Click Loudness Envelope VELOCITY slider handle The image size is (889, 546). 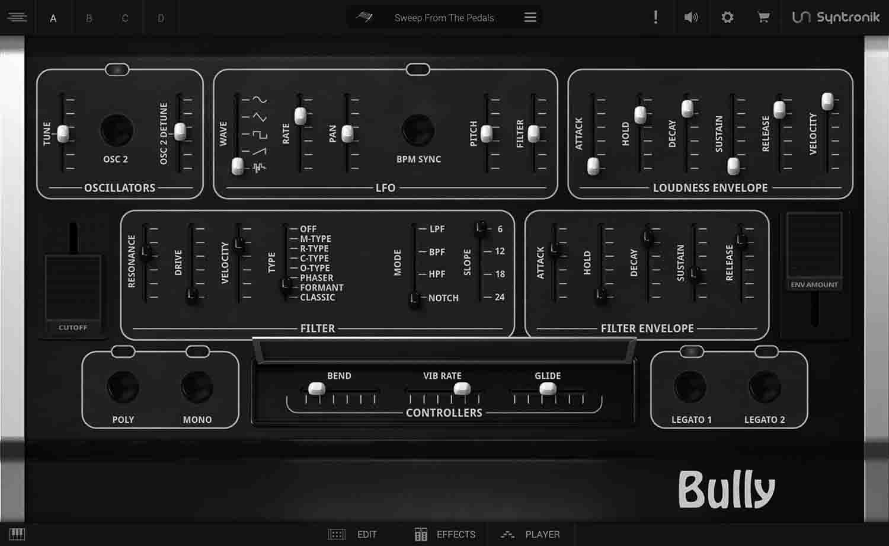tap(827, 101)
